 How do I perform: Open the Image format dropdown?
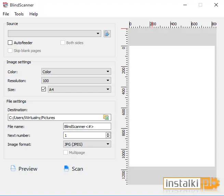tap(87, 144)
